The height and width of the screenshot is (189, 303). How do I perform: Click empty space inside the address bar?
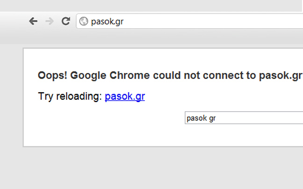pos(213,21)
